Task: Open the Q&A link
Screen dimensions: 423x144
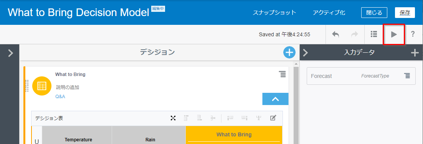Action: (60, 97)
